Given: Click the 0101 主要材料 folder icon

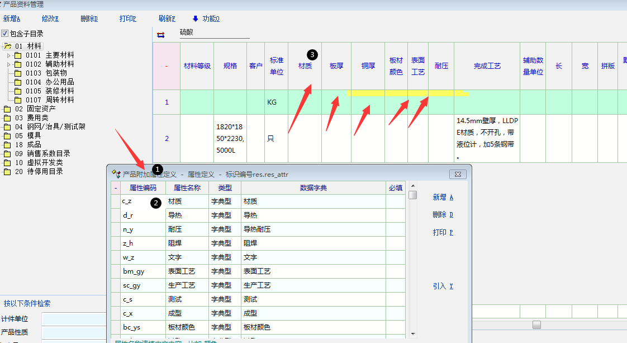Looking at the screenshot, I should point(18,55).
